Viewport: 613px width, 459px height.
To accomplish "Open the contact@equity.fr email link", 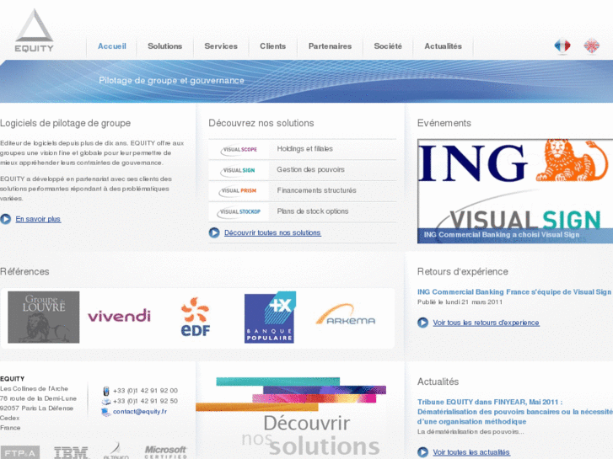I will [x=140, y=411].
